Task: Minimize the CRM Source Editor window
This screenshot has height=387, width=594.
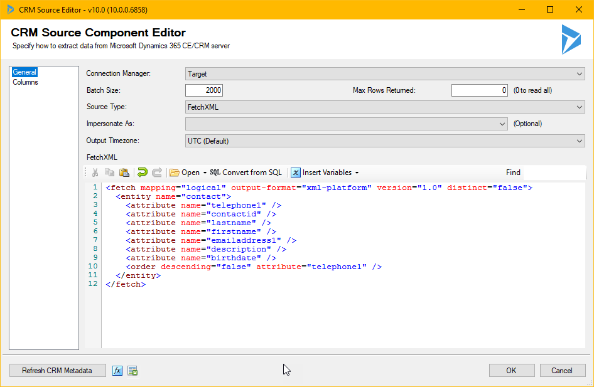Action: click(x=522, y=9)
